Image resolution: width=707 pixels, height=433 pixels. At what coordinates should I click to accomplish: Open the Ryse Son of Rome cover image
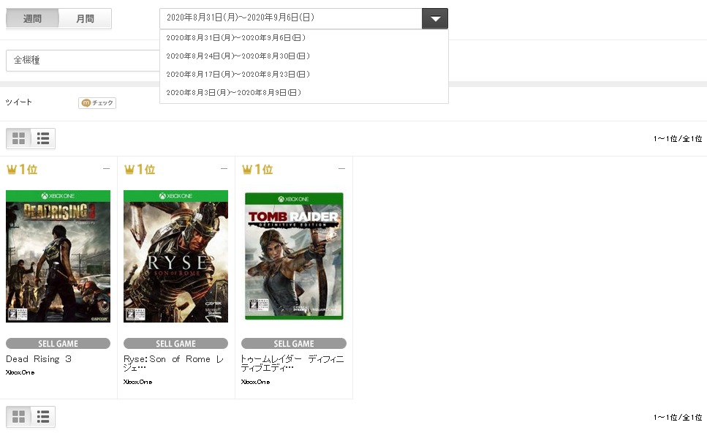[176, 256]
